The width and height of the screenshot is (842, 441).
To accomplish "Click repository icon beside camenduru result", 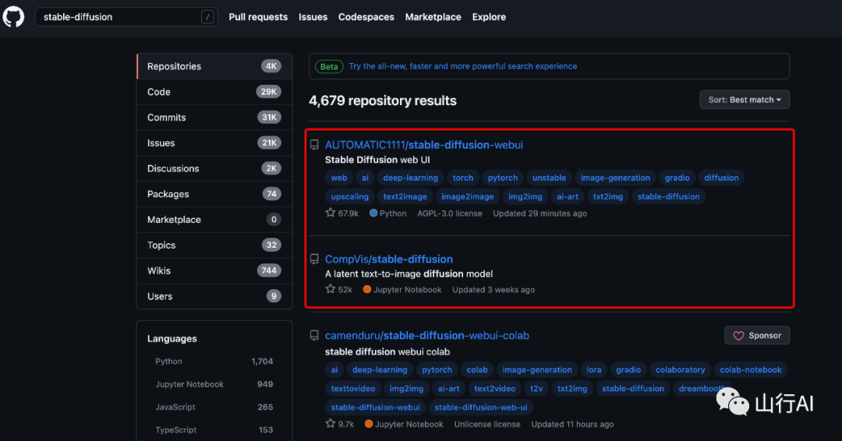I will 314,336.
